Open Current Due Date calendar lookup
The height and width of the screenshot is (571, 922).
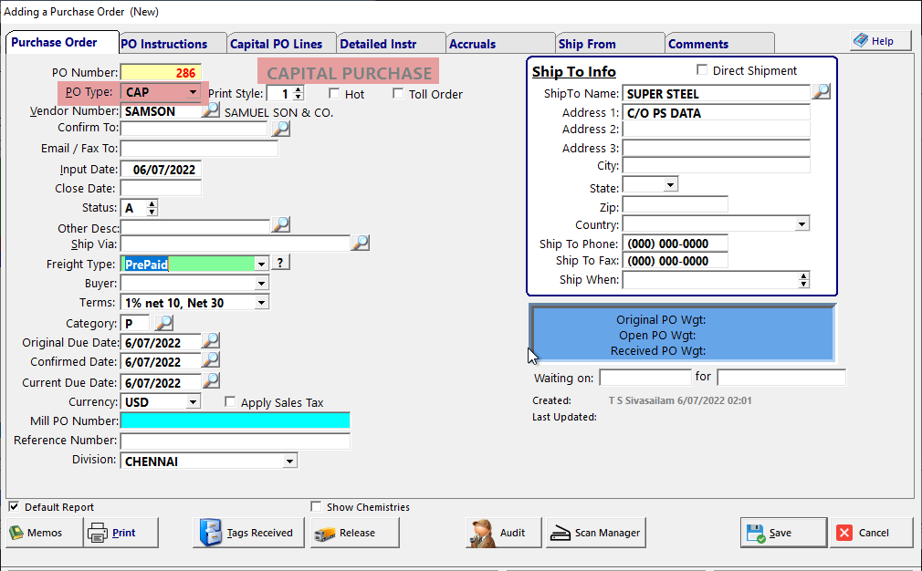211,381
